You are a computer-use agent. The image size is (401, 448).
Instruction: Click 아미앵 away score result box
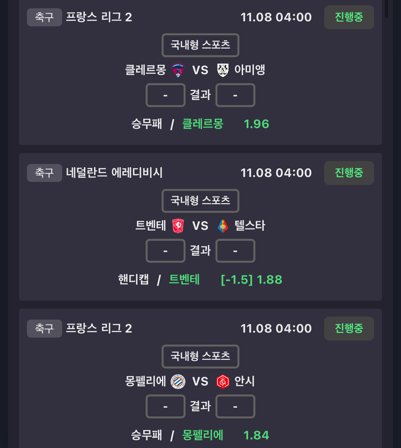pyautogui.click(x=235, y=95)
